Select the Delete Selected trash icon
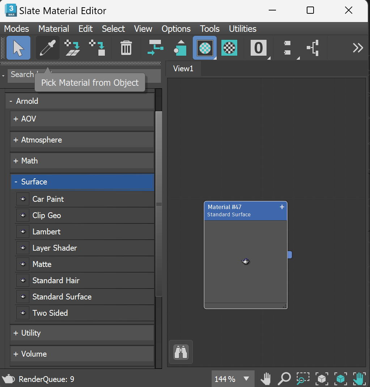 pyautogui.click(x=126, y=47)
